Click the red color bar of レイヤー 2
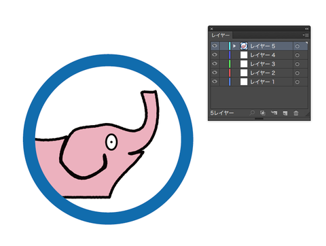The width and height of the screenshot is (326, 246). coord(230,73)
